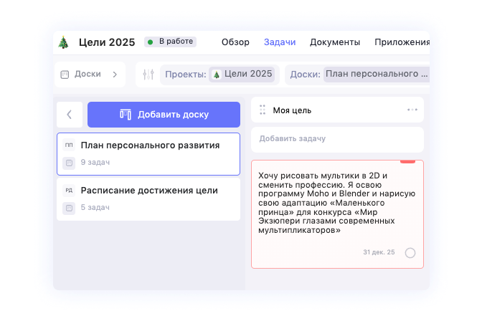The width and height of the screenshot is (482, 321).
Task: Select the План персонального развития board
Action: (x=148, y=154)
